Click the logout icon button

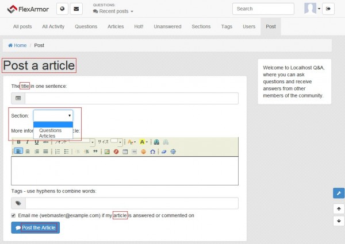[328, 9]
